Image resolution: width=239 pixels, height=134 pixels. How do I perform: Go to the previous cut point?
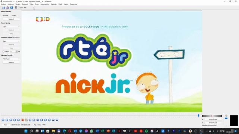[30, 120]
